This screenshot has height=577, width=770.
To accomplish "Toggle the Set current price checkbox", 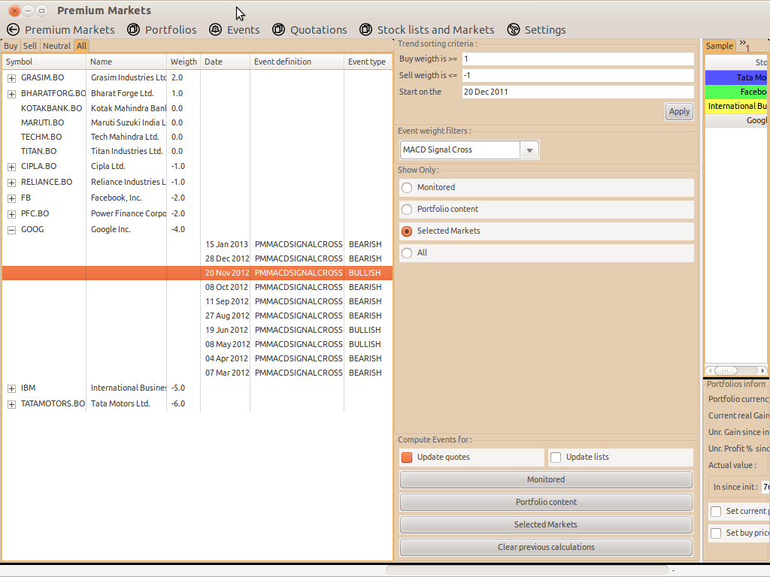I will [x=716, y=511].
